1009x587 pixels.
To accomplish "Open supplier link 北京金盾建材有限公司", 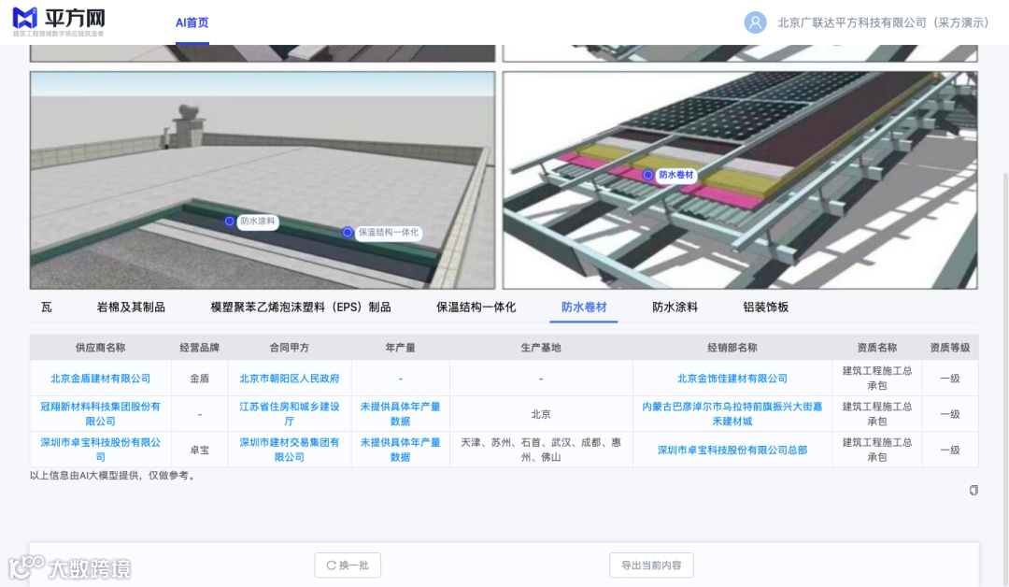I will [100, 379].
